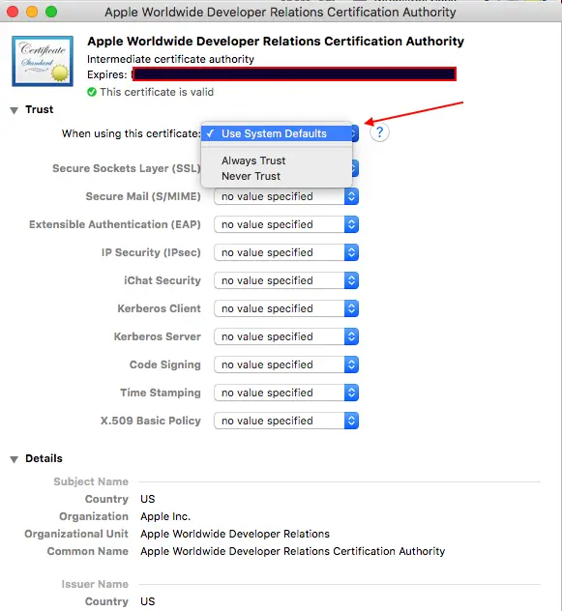Collapse the Trust section triangle
This screenshot has height=611, width=562.
15,110
